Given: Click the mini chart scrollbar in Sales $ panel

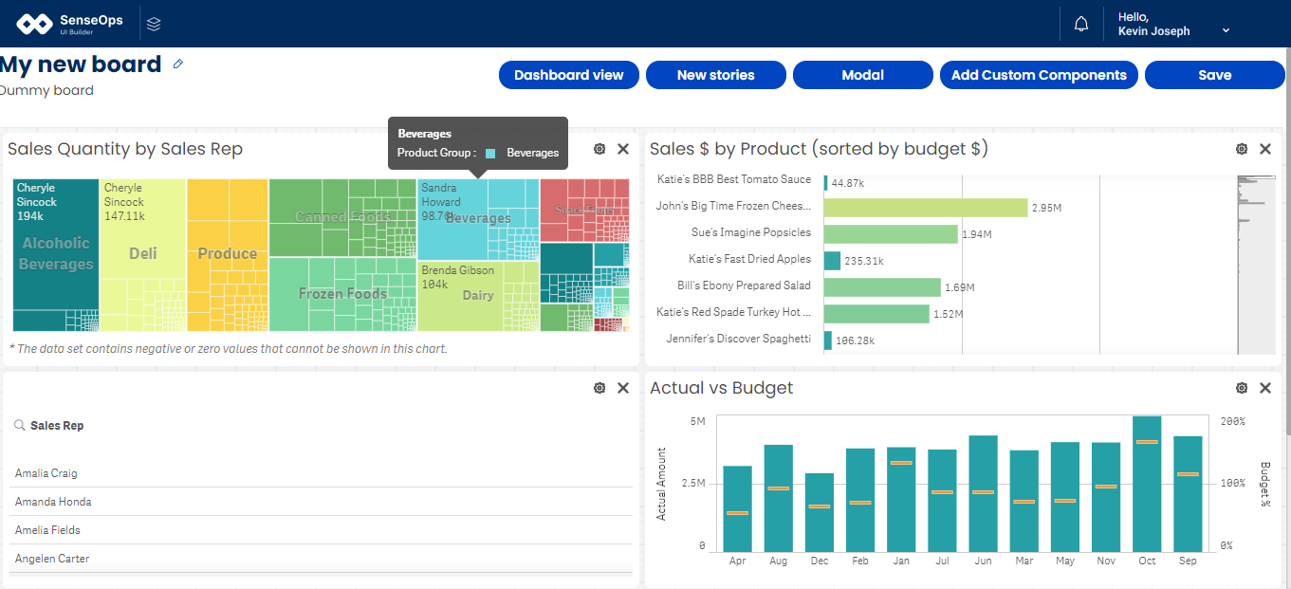Looking at the screenshot, I should (1257, 265).
